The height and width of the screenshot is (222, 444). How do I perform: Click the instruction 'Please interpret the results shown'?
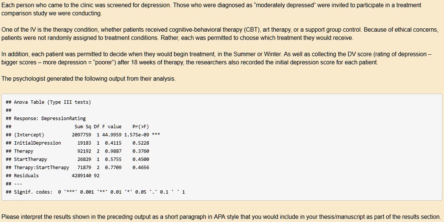pyautogui.click(x=221, y=217)
